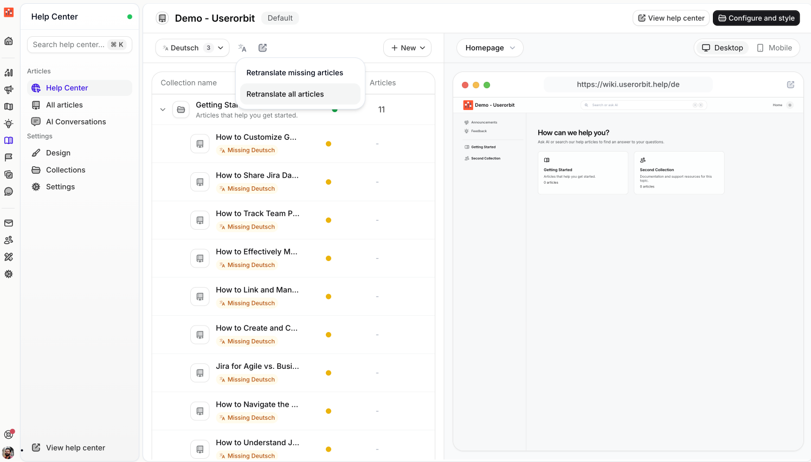The image size is (811, 462).
Task: Click Missing Deutsch badge under How to Share Jira Da...
Action: coord(247,188)
